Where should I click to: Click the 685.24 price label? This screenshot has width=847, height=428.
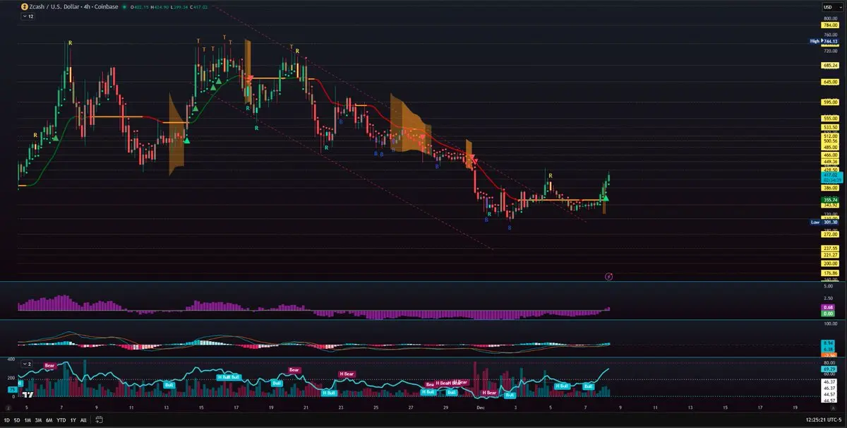point(829,65)
